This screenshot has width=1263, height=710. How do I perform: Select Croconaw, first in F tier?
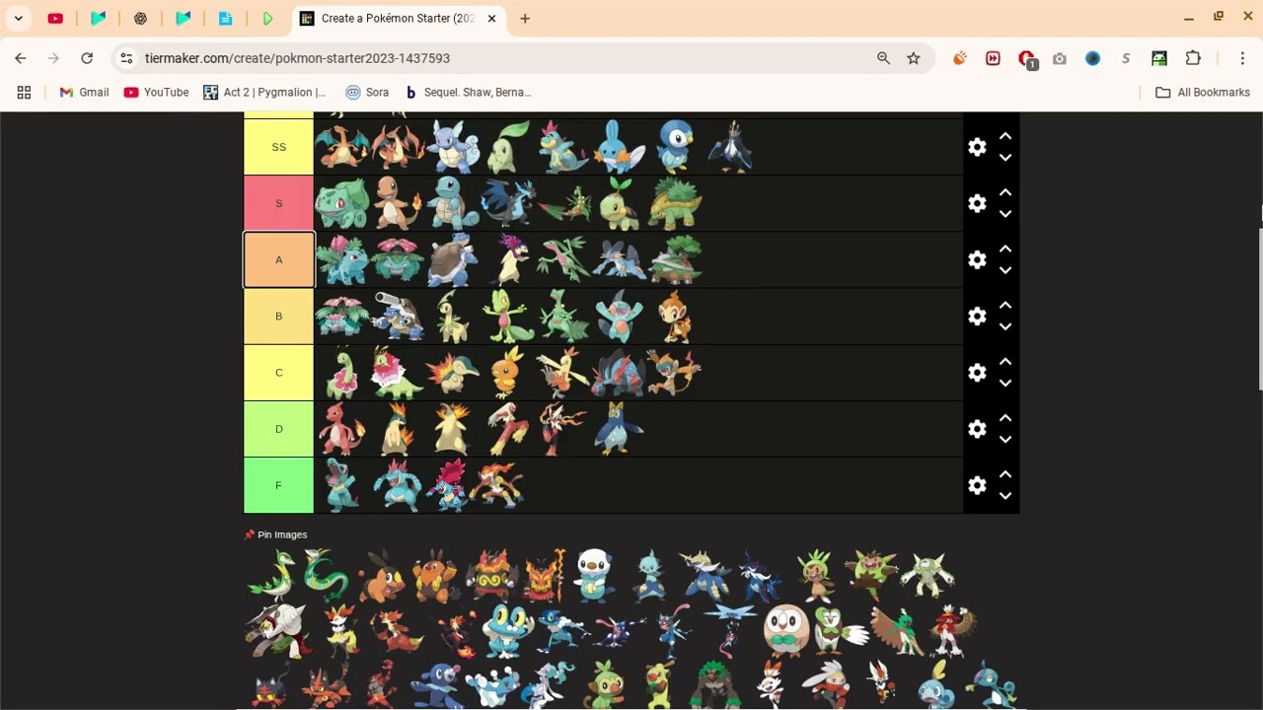coord(341,485)
